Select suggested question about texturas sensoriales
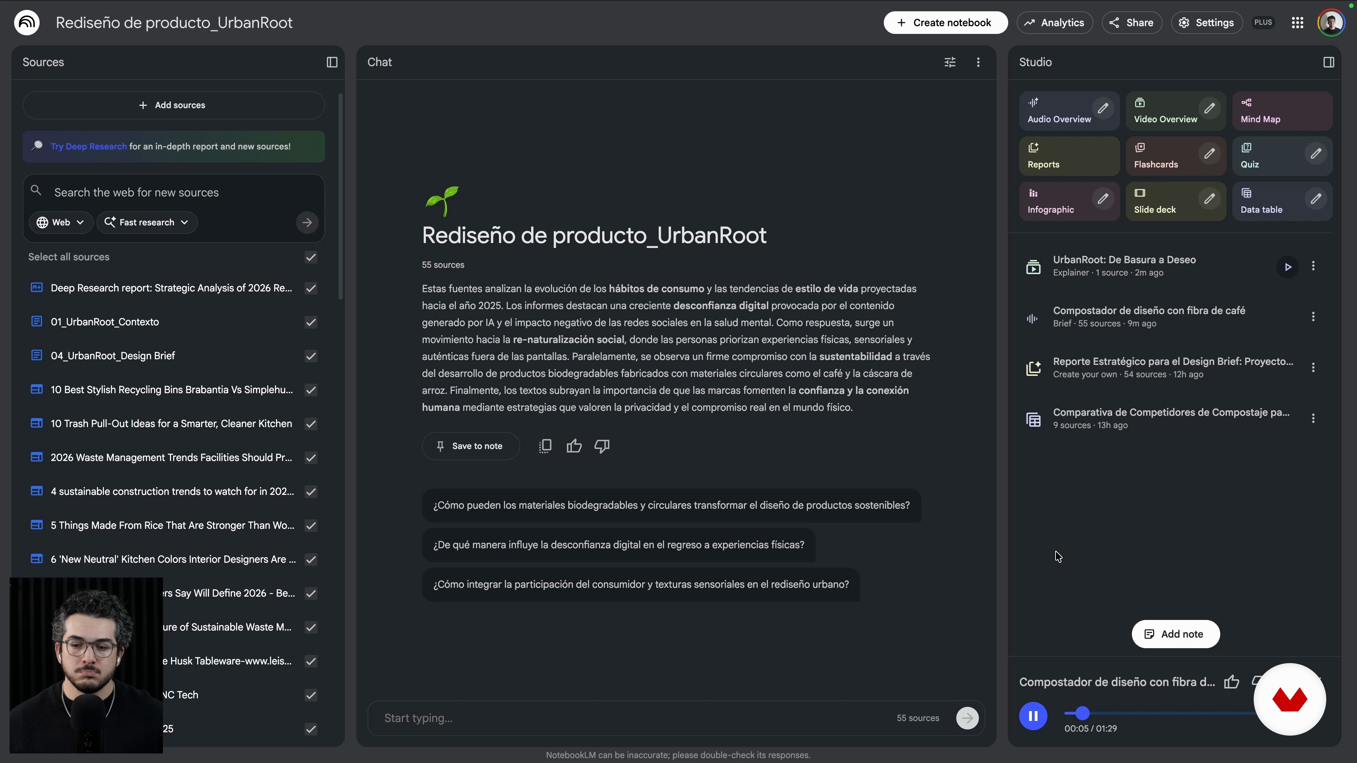 641,585
